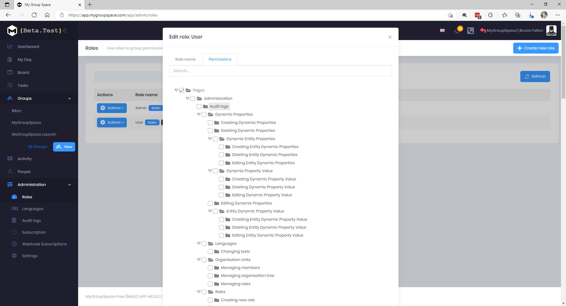This screenshot has width=566, height=306.
Task: Close the Edit role dialog
Action: [390, 37]
